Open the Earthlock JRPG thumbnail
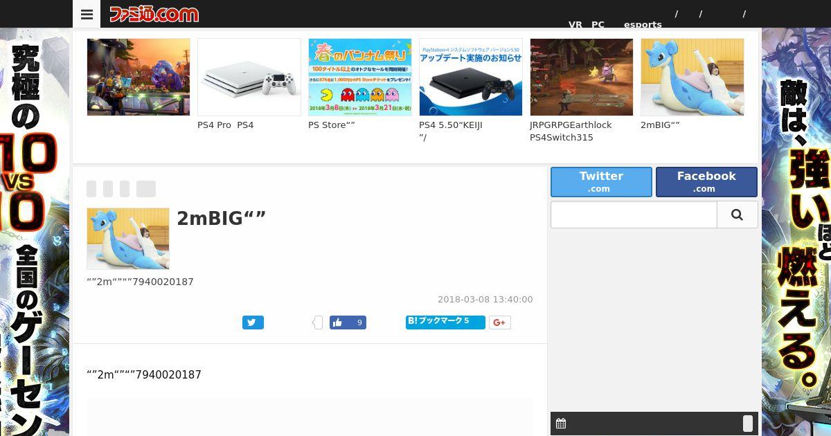This screenshot has width=831, height=436. click(x=582, y=77)
